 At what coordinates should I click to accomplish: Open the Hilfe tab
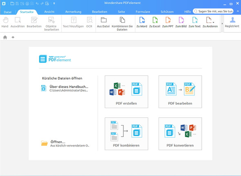point(187,12)
